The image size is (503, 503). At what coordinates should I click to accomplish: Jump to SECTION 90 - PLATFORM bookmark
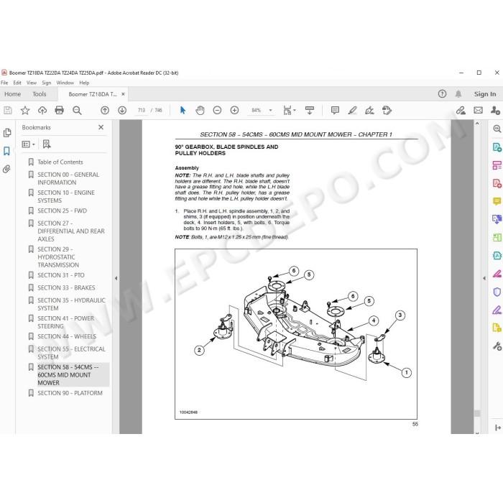(70, 393)
